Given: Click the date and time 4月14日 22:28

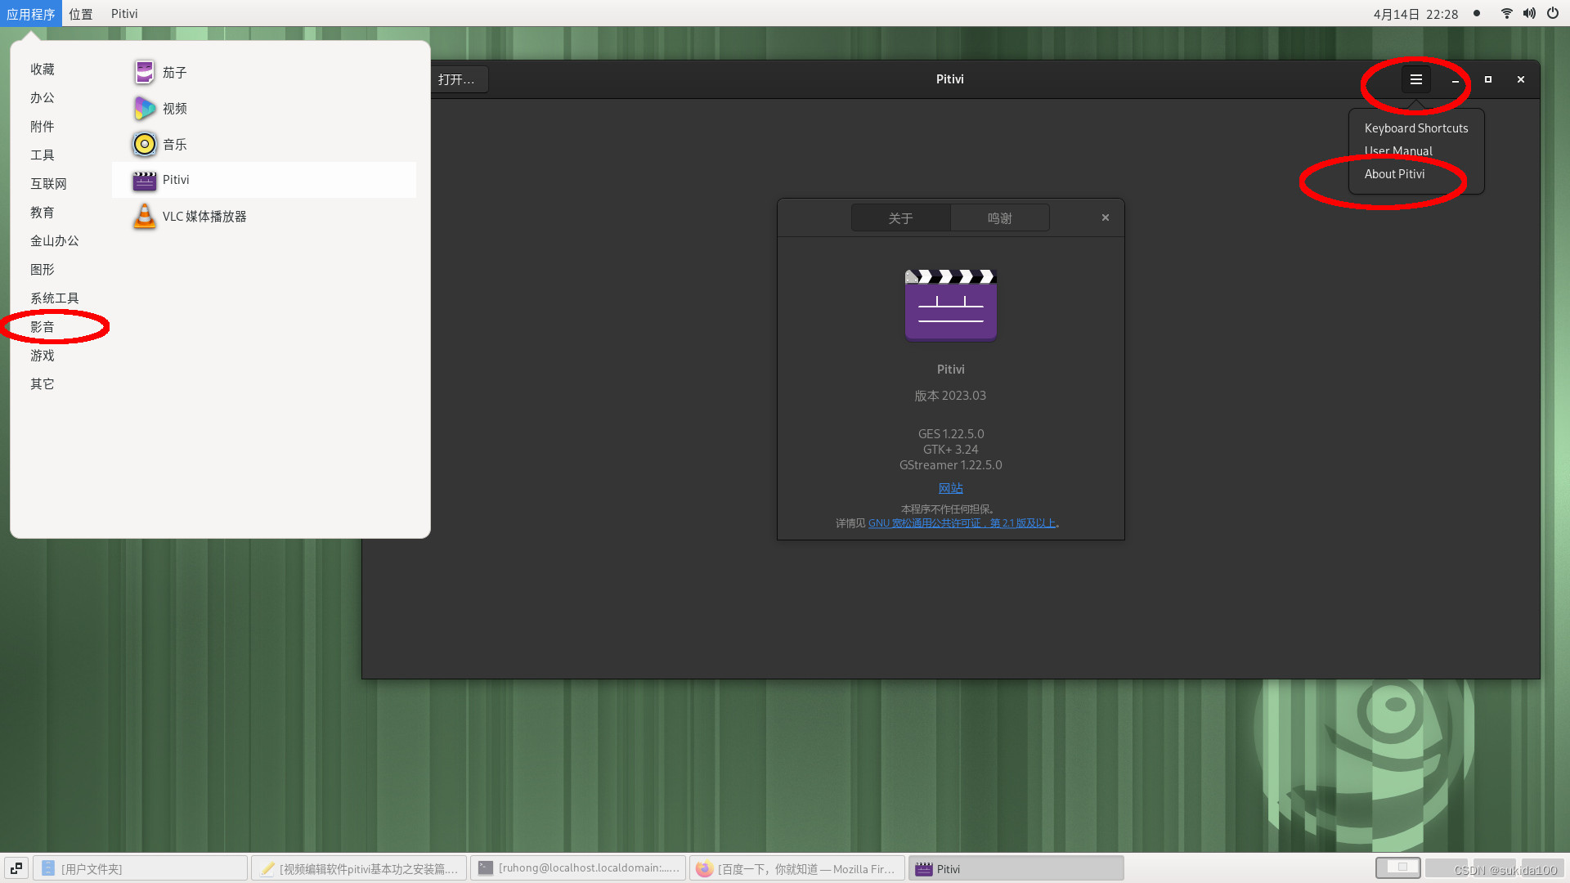Looking at the screenshot, I should 1415,14.
